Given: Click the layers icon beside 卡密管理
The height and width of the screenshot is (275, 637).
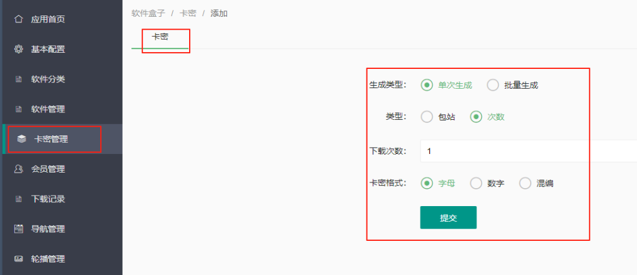Looking at the screenshot, I should point(21,139).
